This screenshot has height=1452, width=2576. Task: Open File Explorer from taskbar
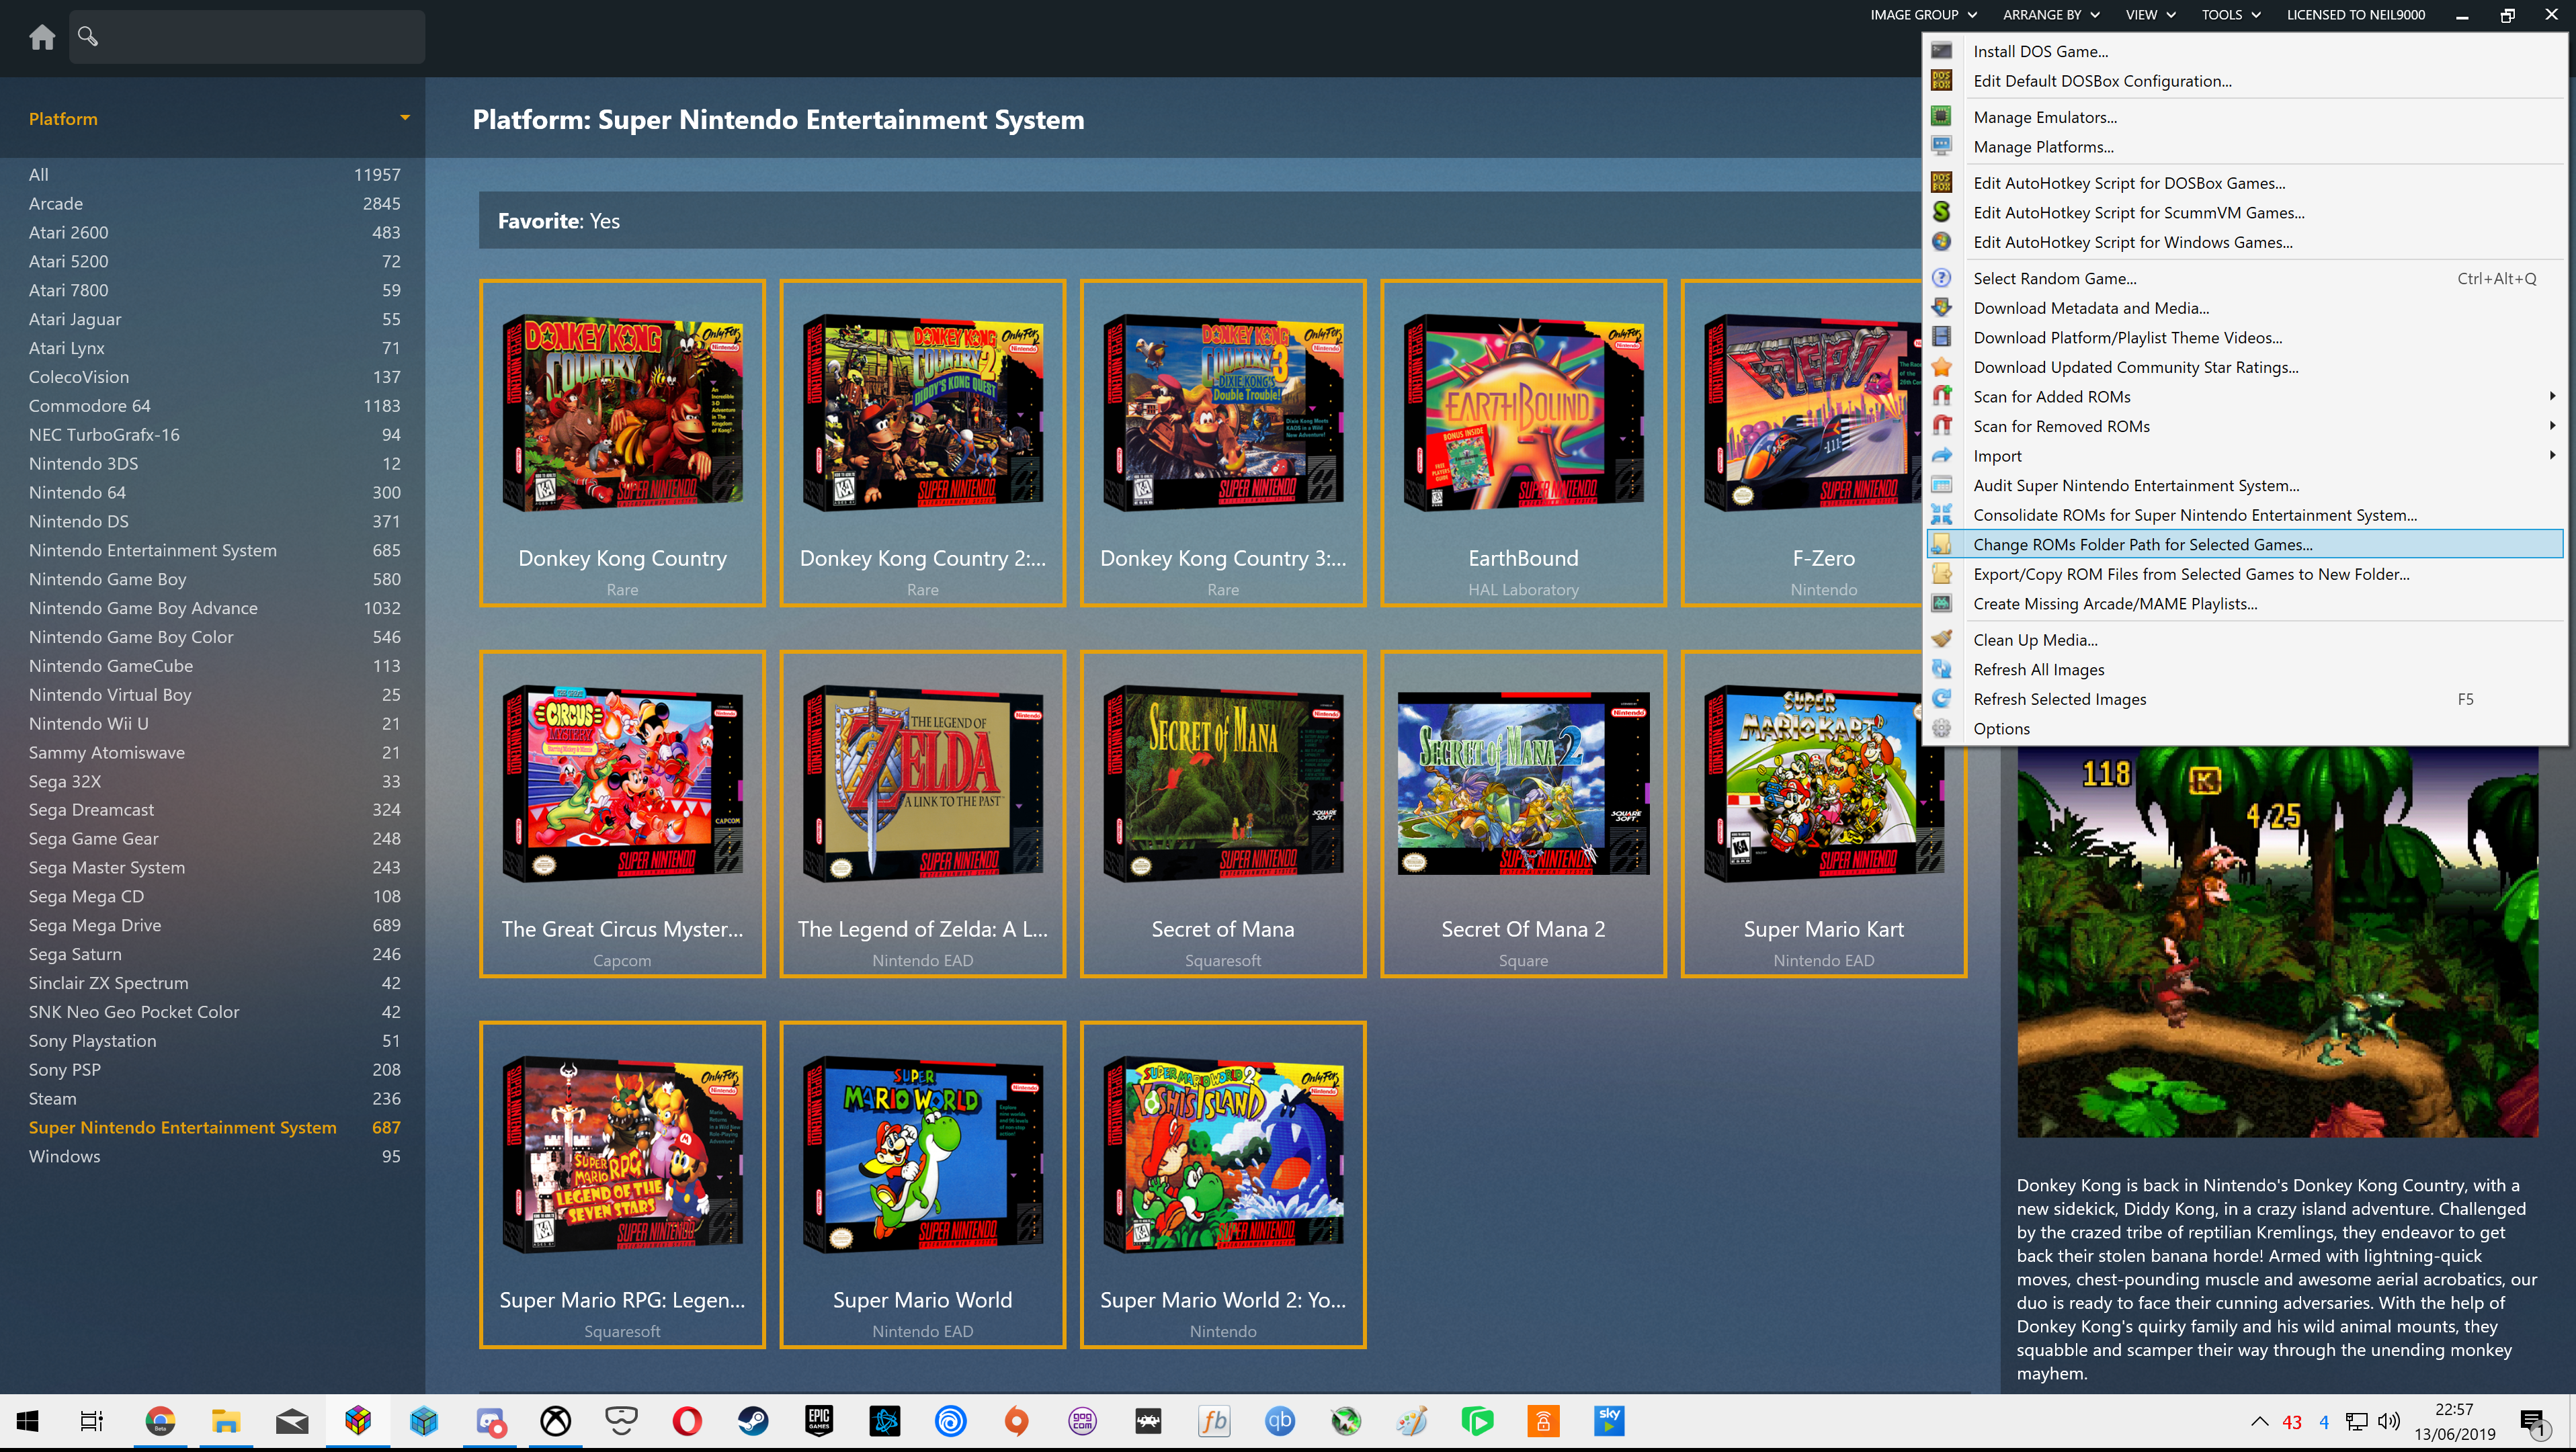click(226, 1421)
